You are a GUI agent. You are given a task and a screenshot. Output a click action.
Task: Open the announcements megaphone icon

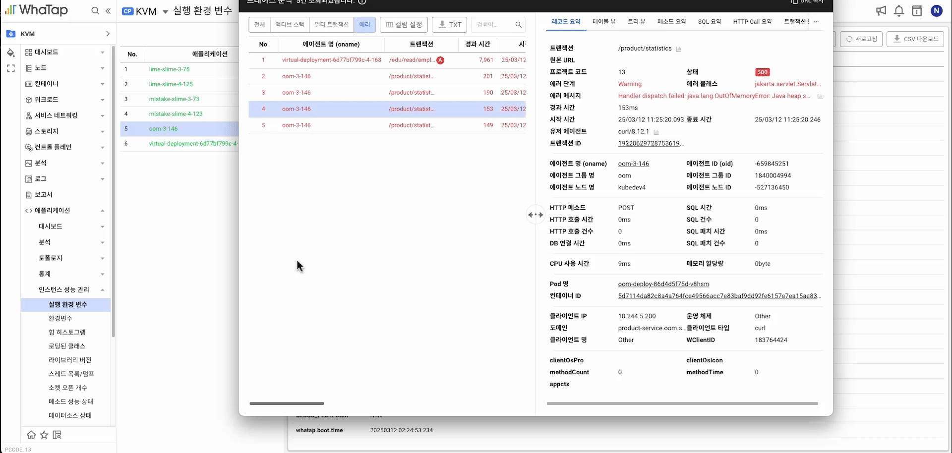(x=881, y=11)
